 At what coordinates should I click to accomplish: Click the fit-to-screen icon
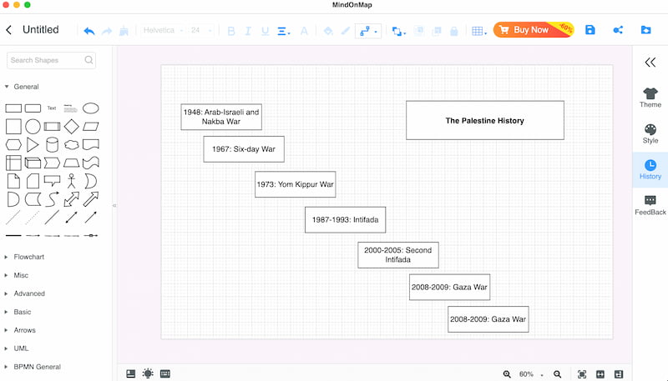pos(581,374)
